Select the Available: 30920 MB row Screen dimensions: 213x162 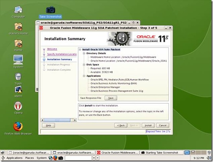[102, 72]
